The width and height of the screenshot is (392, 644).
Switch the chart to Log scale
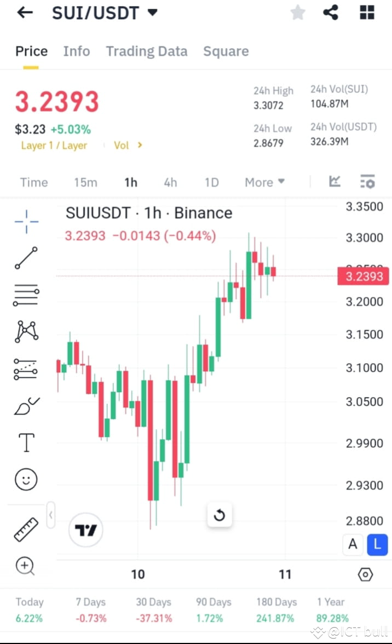[377, 544]
